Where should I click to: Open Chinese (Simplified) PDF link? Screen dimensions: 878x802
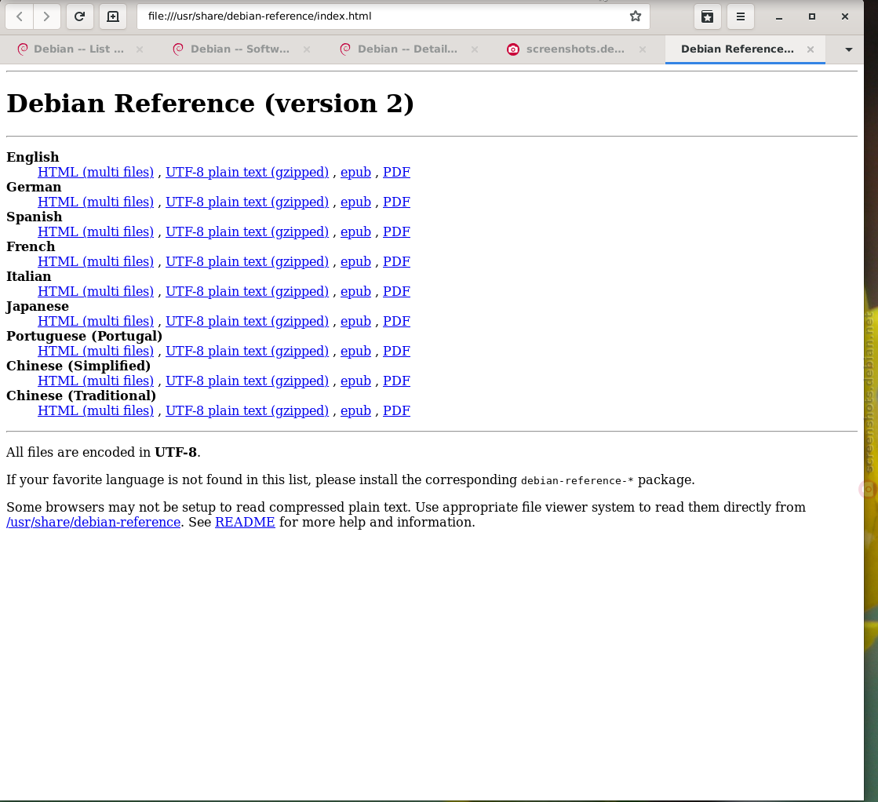[x=396, y=381]
